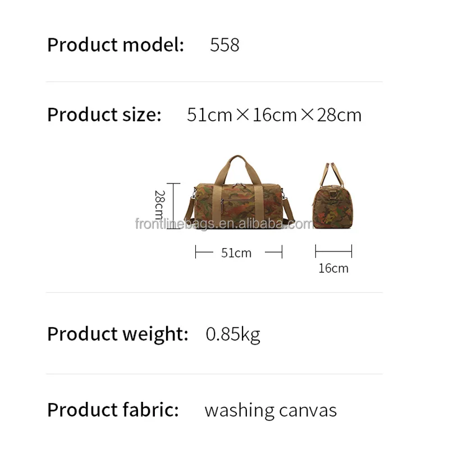Click the "Product weight:" label

point(118,334)
